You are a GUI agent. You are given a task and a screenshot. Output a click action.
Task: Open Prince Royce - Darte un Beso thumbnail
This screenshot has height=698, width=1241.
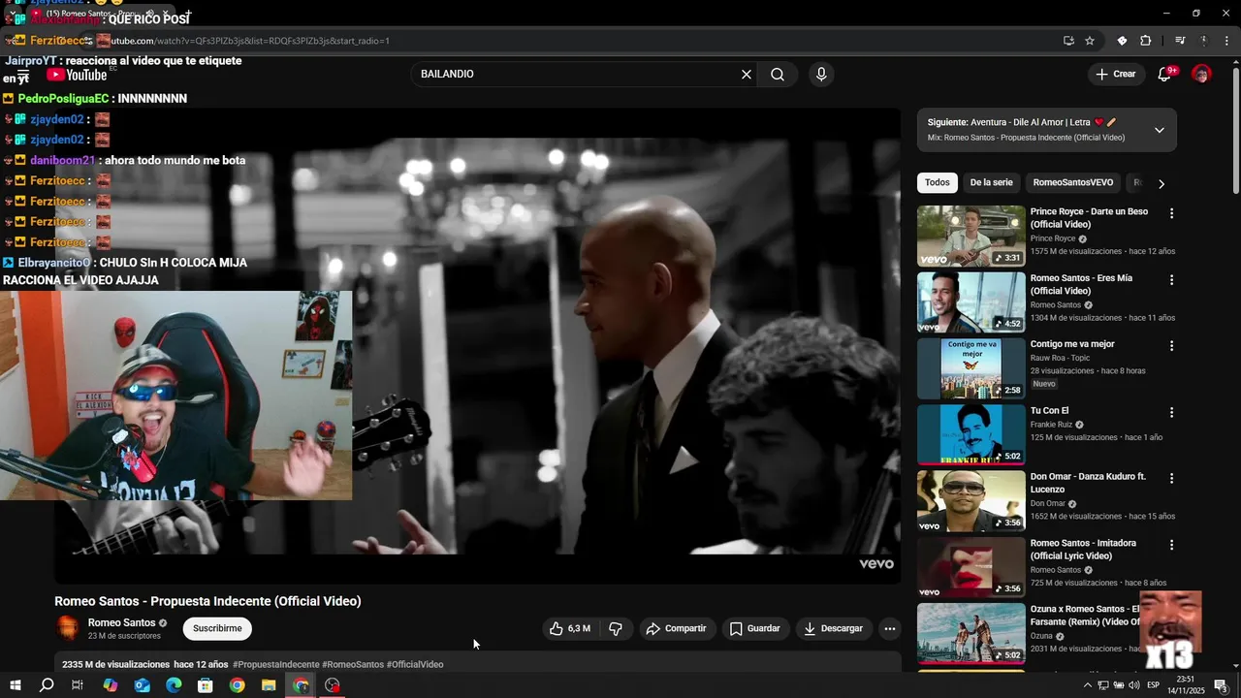971,236
